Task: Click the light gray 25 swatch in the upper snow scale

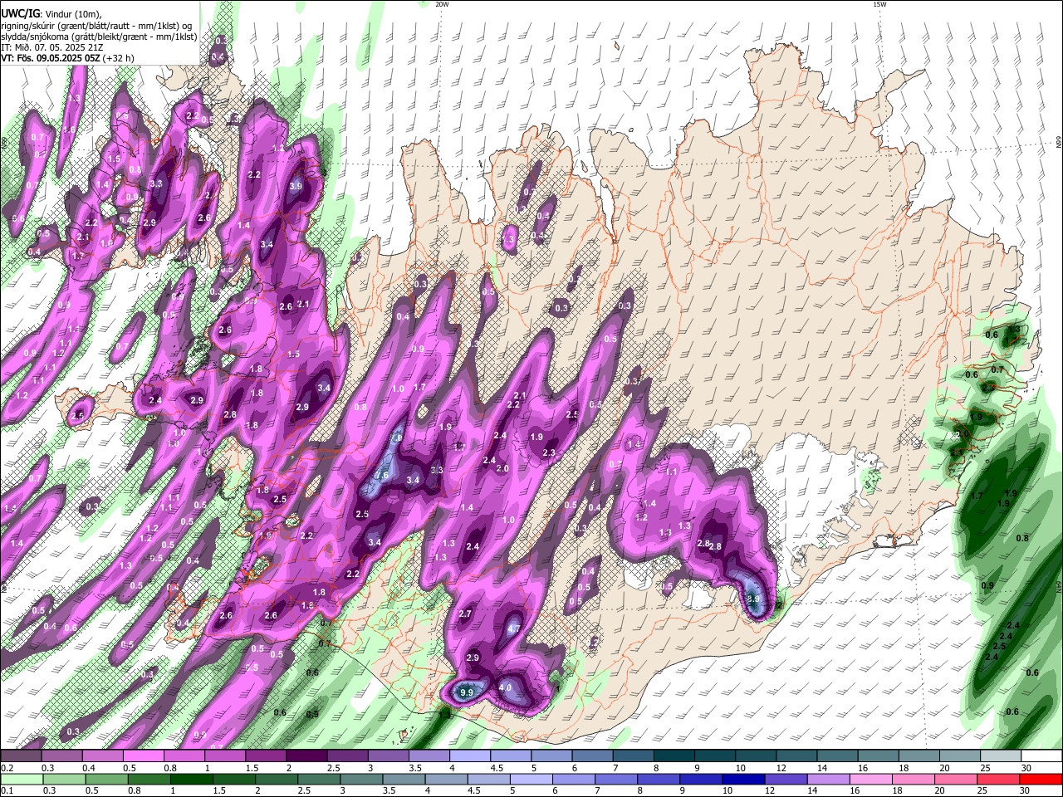Action: point(1001,756)
